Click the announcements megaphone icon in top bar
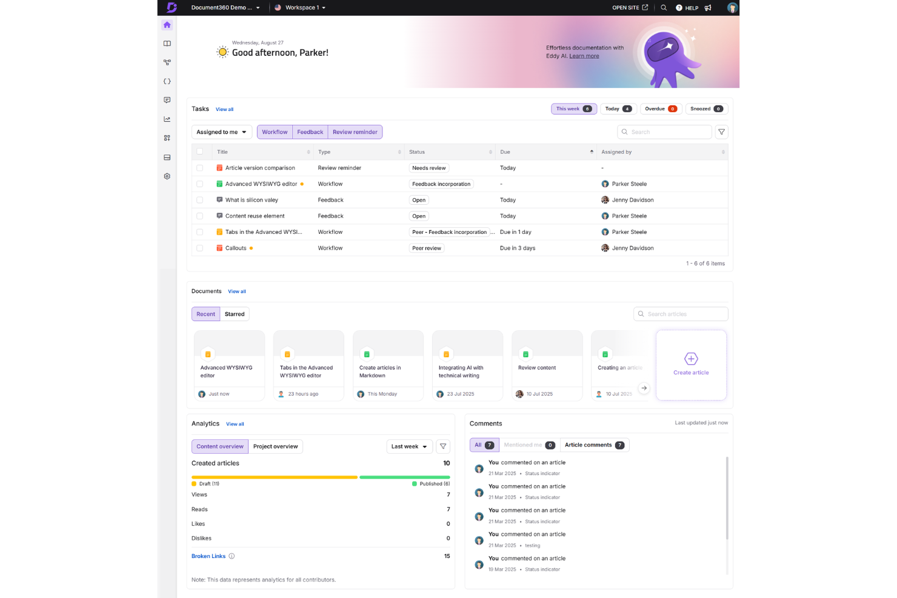The image size is (897, 598). (709, 7)
